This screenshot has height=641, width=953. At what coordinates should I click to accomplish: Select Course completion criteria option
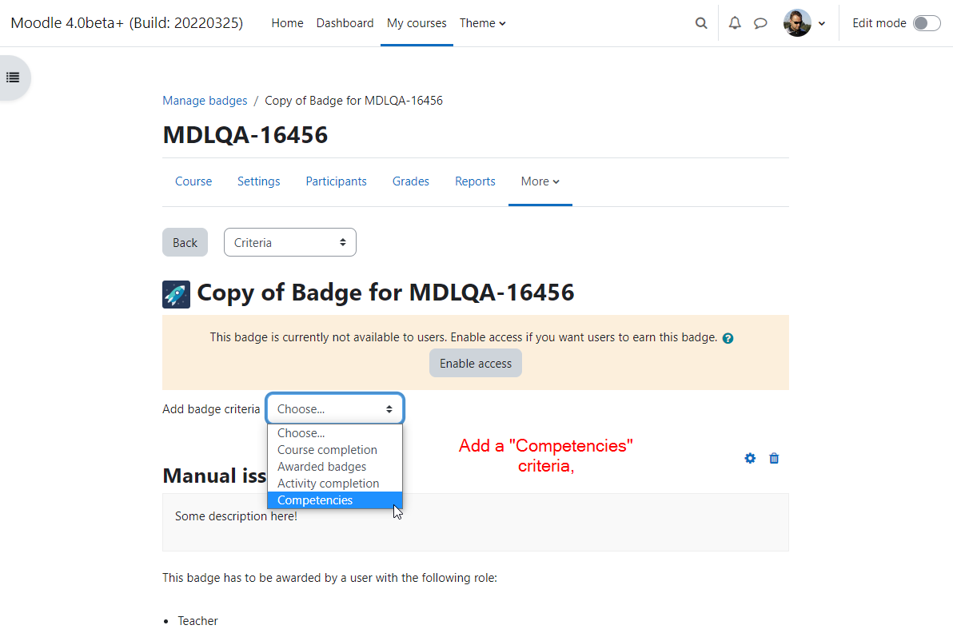[x=335, y=450]
